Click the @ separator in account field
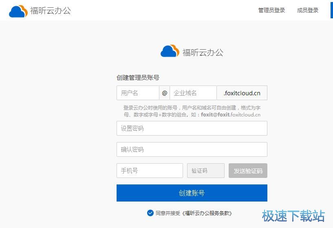Image resolution: width=333 pixels, height=228 pixels. click(x=164, y=93)
